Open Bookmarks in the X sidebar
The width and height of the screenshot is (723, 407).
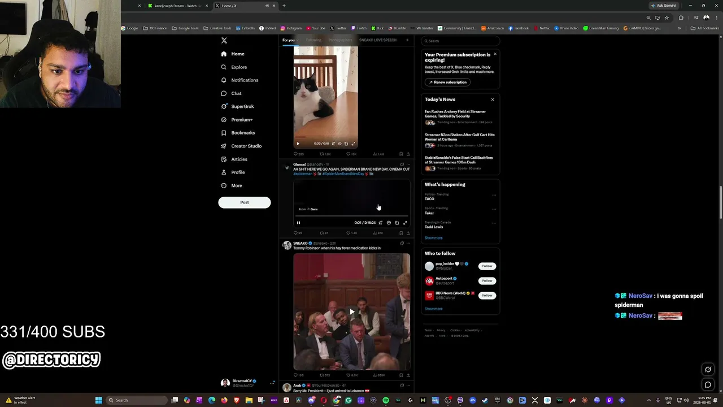[238, 133]
